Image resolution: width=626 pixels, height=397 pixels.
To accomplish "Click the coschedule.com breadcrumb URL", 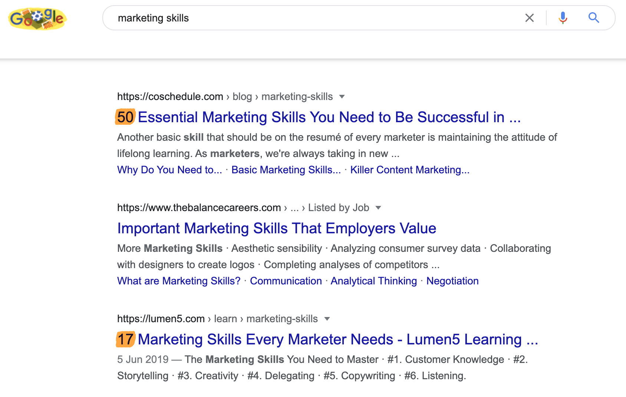I will click(x=170, y=97).
